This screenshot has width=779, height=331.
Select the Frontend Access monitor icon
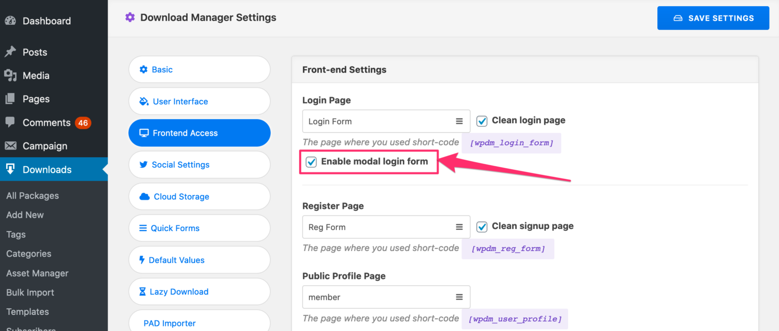144,133
